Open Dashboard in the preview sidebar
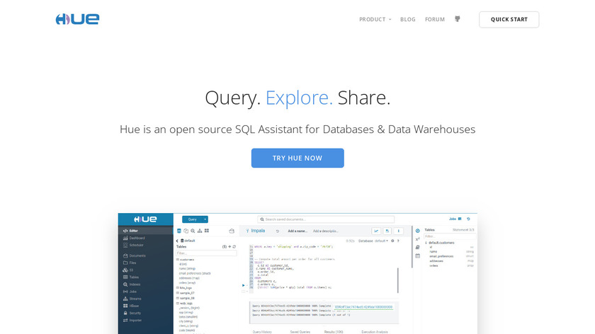Screen dimensions: 595x334 134,238
